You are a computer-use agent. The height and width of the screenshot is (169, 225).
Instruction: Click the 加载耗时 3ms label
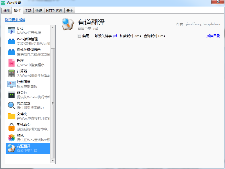click(130, 36)
